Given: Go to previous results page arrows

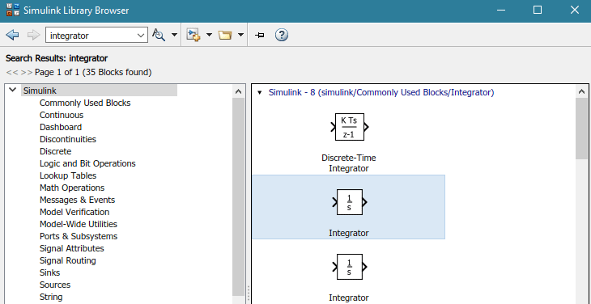Looking at the screenshot, I should (12, 72).
